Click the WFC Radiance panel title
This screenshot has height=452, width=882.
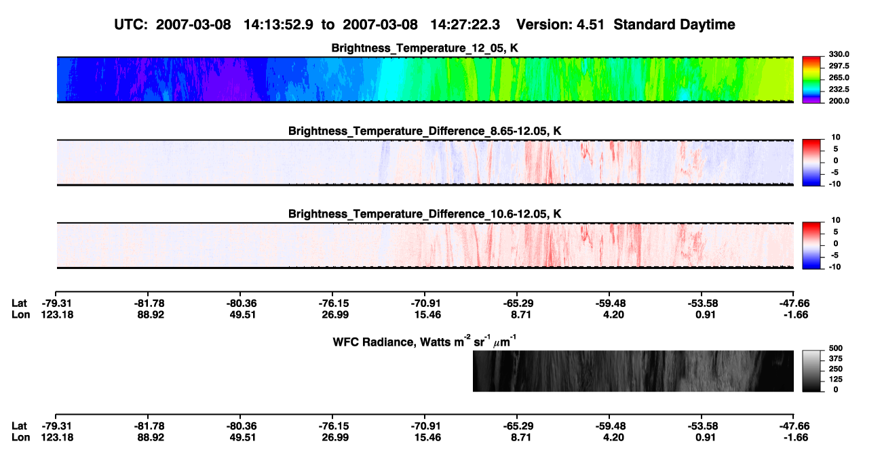point(425,341)
